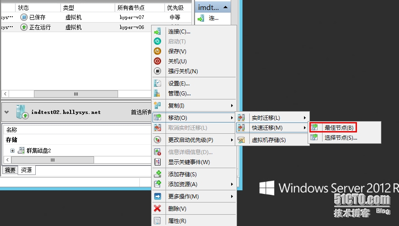The height and width of the screenshot is (226, 399).
Task: Click the 群集磁盘2 disk icon
Action: click(x=21, y=151)
